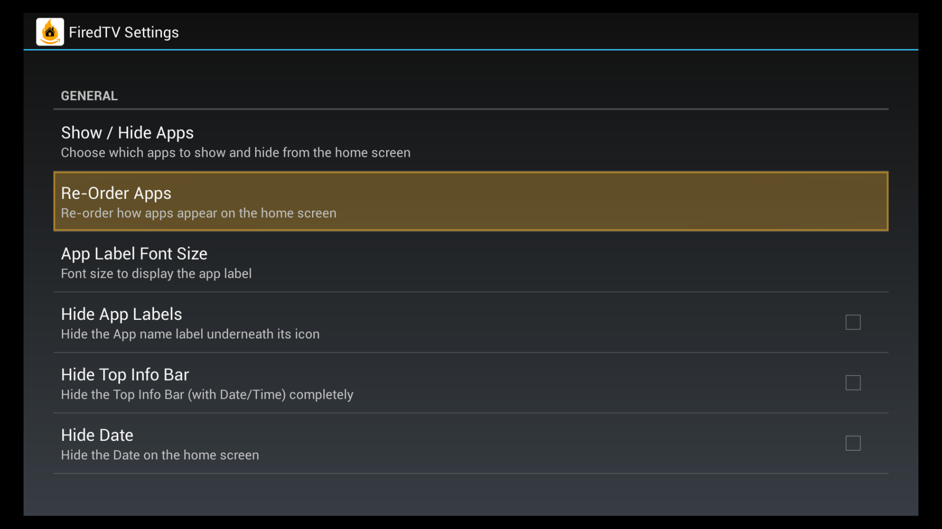Open the highlighted Re-Order Apps option

116,193
